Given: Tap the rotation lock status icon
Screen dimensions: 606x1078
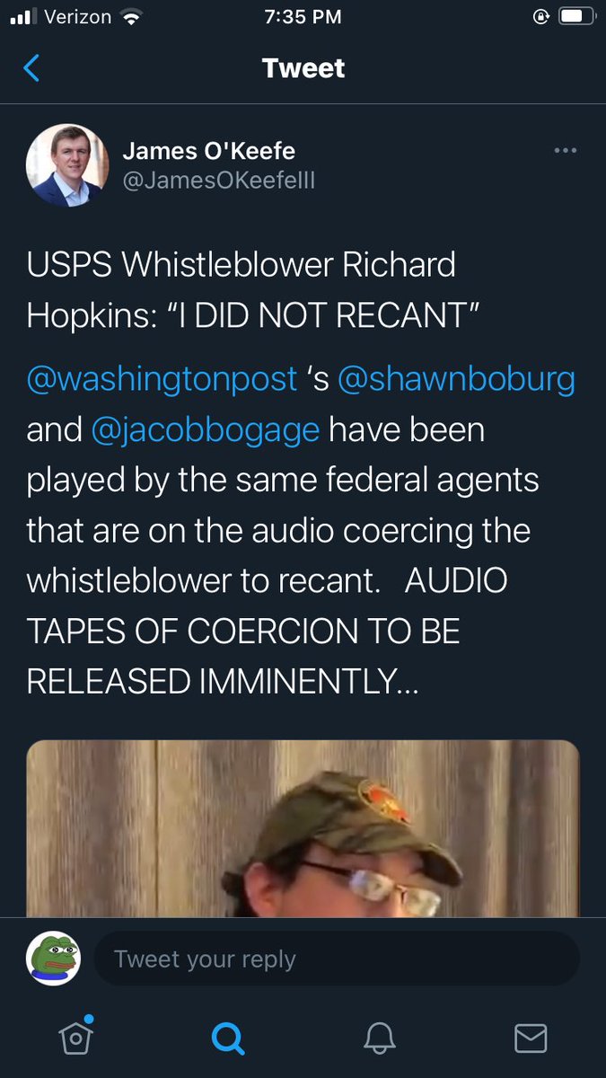Looking at the screenshot, I should pos(540,17).
